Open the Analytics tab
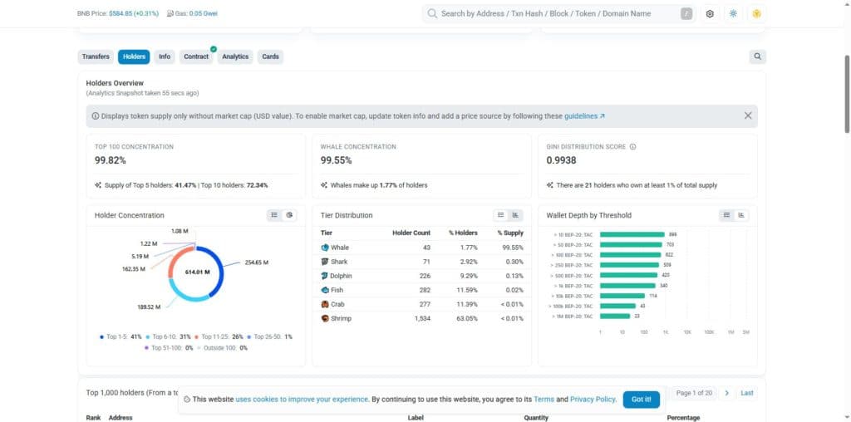This screenshot has width=851, height=422. coord(235,56)
